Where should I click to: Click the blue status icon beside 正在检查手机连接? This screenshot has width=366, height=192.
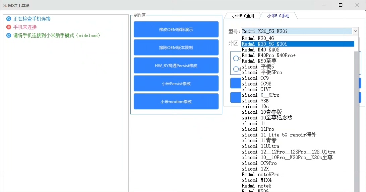(x=9, y=19)
